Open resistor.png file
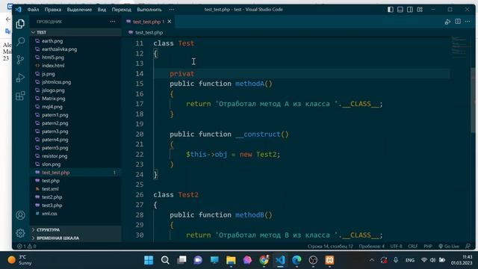Image resolution: width=478 pixels, height=269 pixels. point(55,156)
